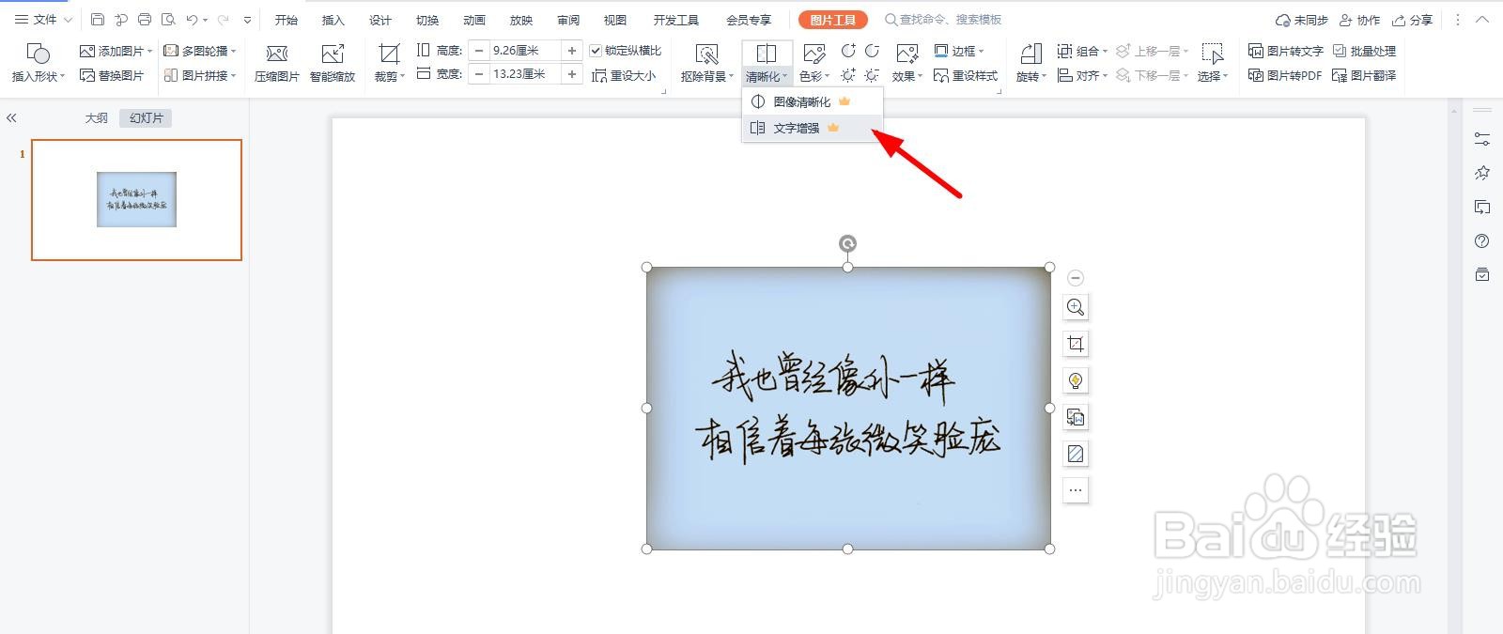The width and height of the screenshot is (1503, 634).
Task: Switch to the 动画 ribbon tab
Action: (474, 20)
